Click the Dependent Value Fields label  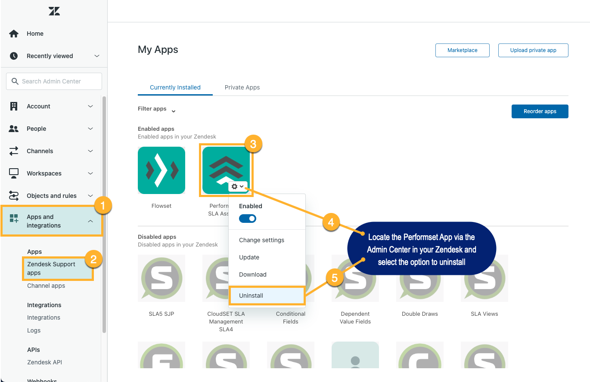(355, 318)
